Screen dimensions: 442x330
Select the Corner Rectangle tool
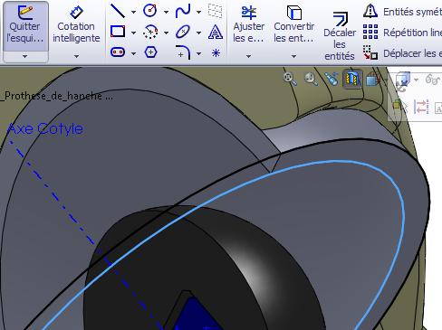(118, 32)
